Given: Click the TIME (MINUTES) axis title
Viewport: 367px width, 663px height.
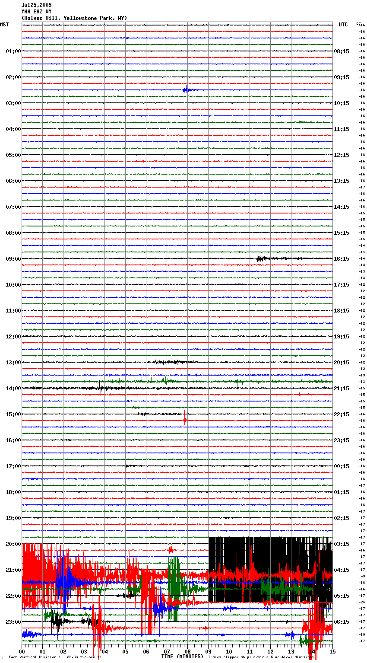Looking at the screenshot, I should tap(182, 657).
